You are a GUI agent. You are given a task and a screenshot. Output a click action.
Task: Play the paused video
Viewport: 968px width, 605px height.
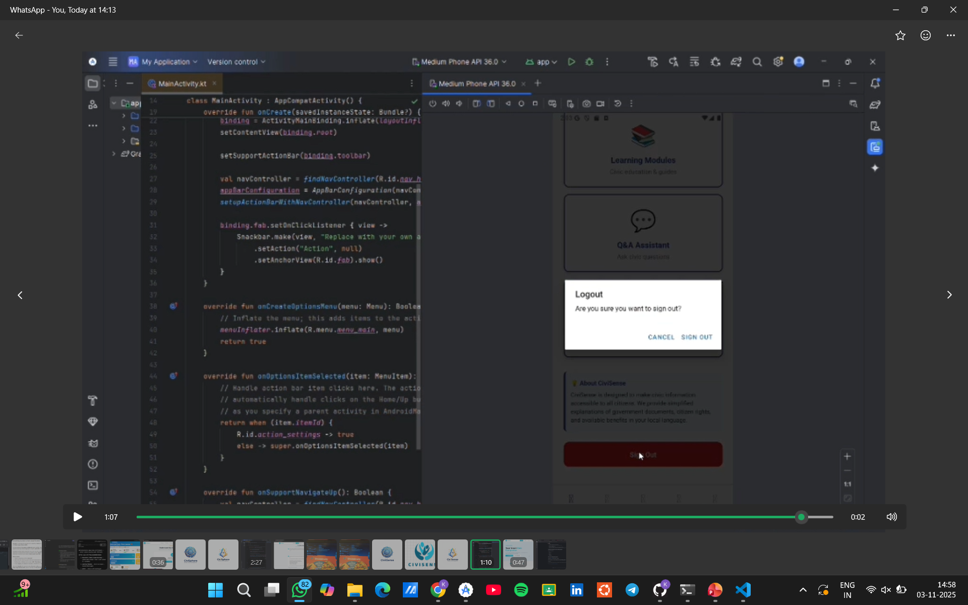[78, 517]
